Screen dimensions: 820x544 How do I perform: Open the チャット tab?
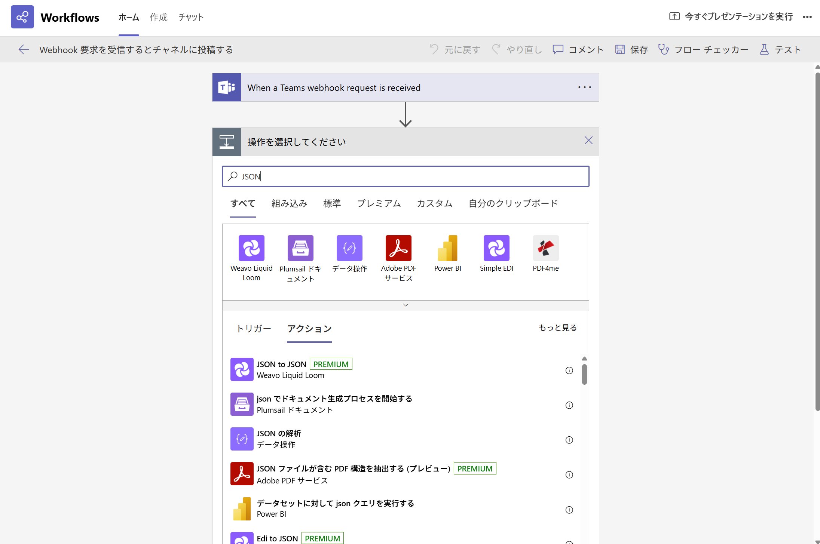pyautogui.click(x=191, y=17)
